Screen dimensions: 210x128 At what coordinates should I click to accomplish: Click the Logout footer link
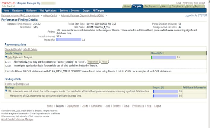click(157, 106)
